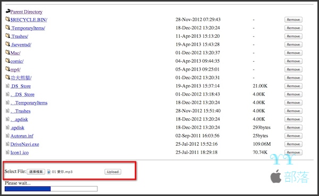Click folder icon beside .Trashes/
The image size is (319, 196).
[7, 36]
